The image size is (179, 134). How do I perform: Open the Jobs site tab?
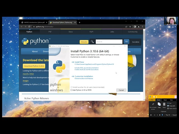coord(112,32)
